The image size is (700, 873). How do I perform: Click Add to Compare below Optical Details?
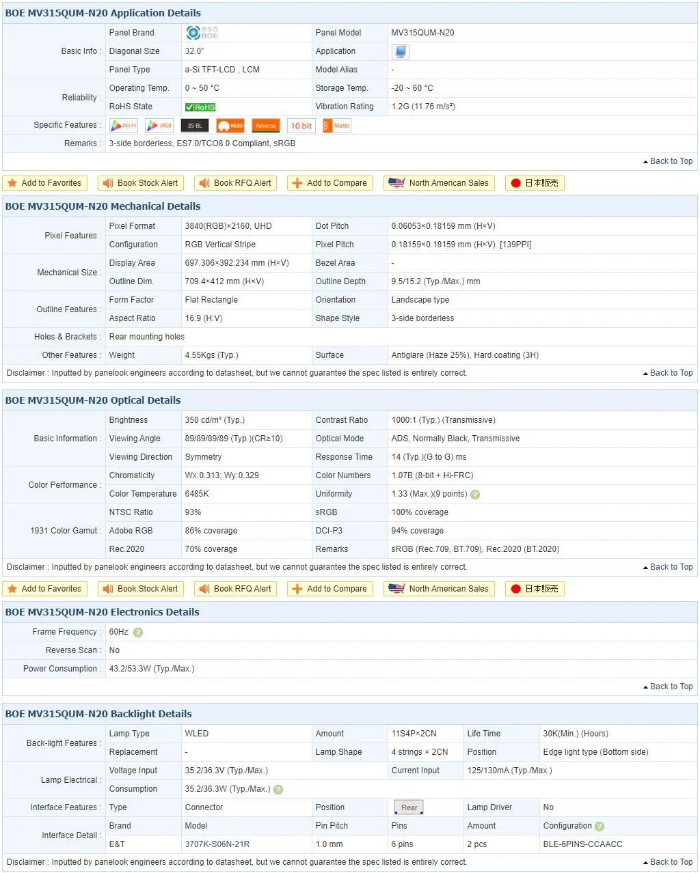pos(330,589)
